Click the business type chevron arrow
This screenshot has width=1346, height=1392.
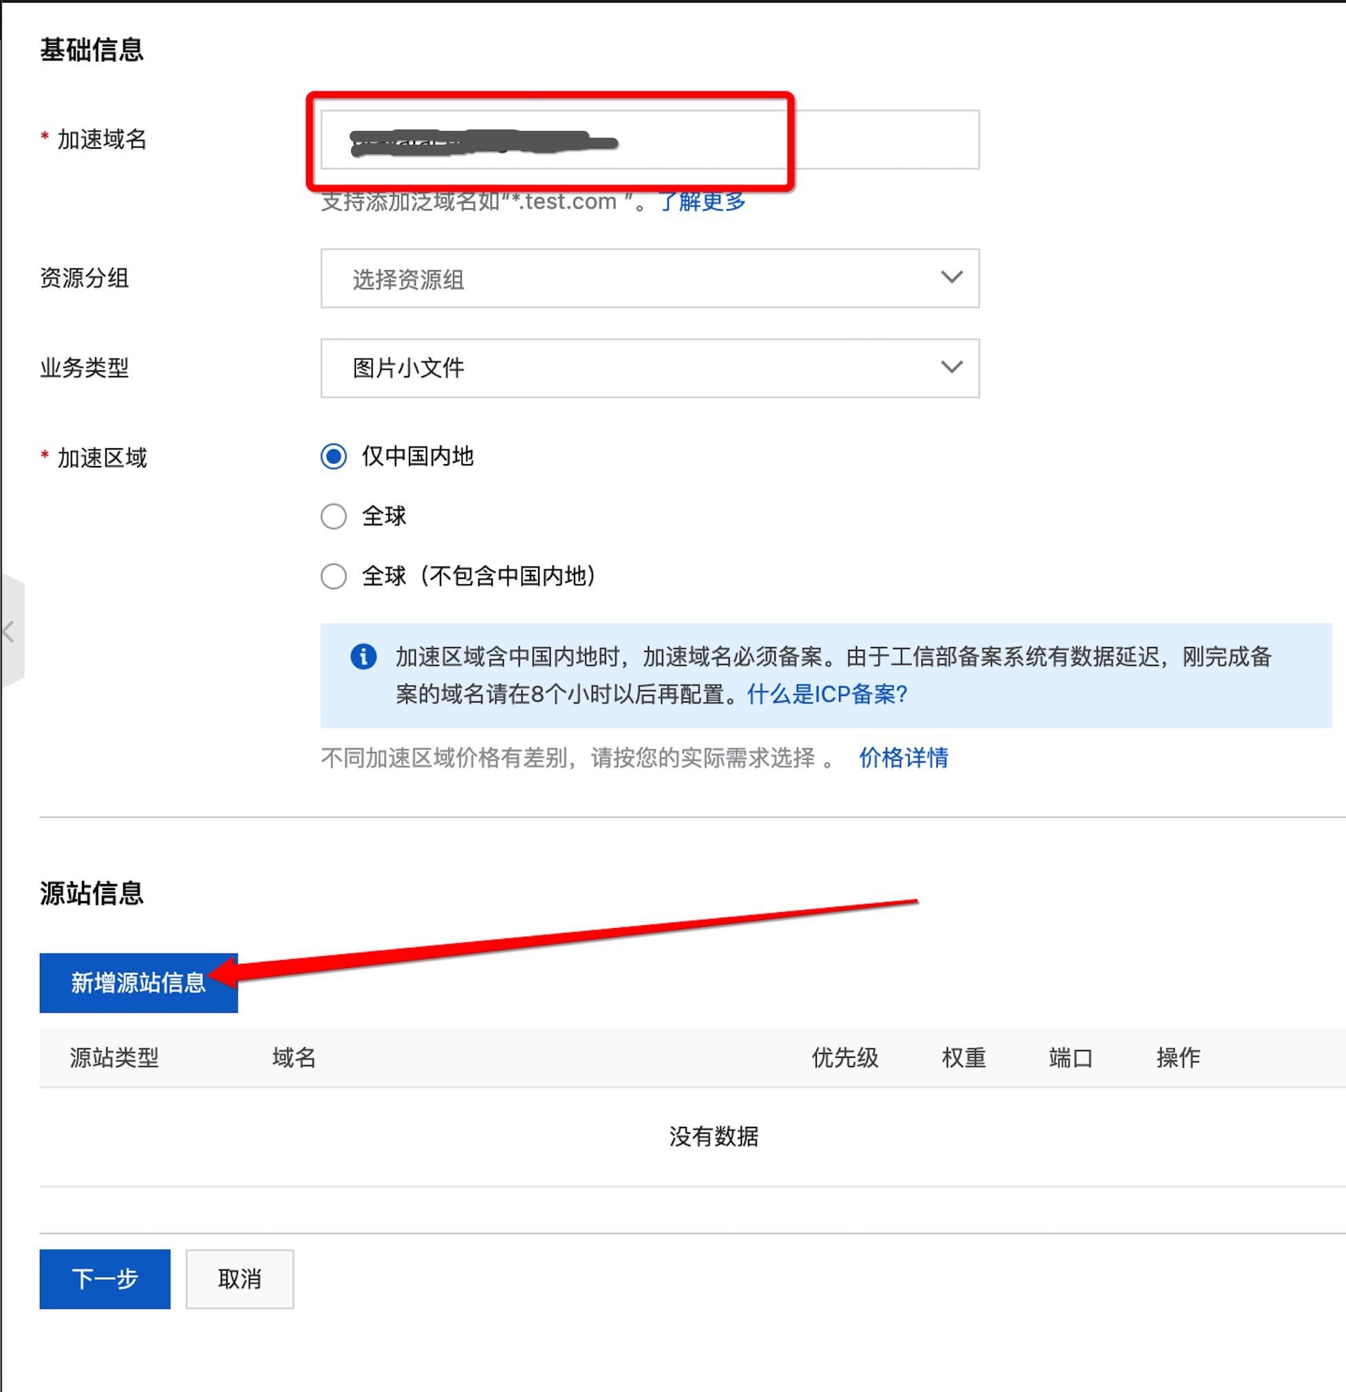pyautogui.click(x=951, y=367)
